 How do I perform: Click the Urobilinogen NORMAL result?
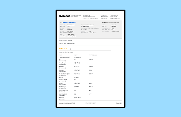(x=77, y=87)
